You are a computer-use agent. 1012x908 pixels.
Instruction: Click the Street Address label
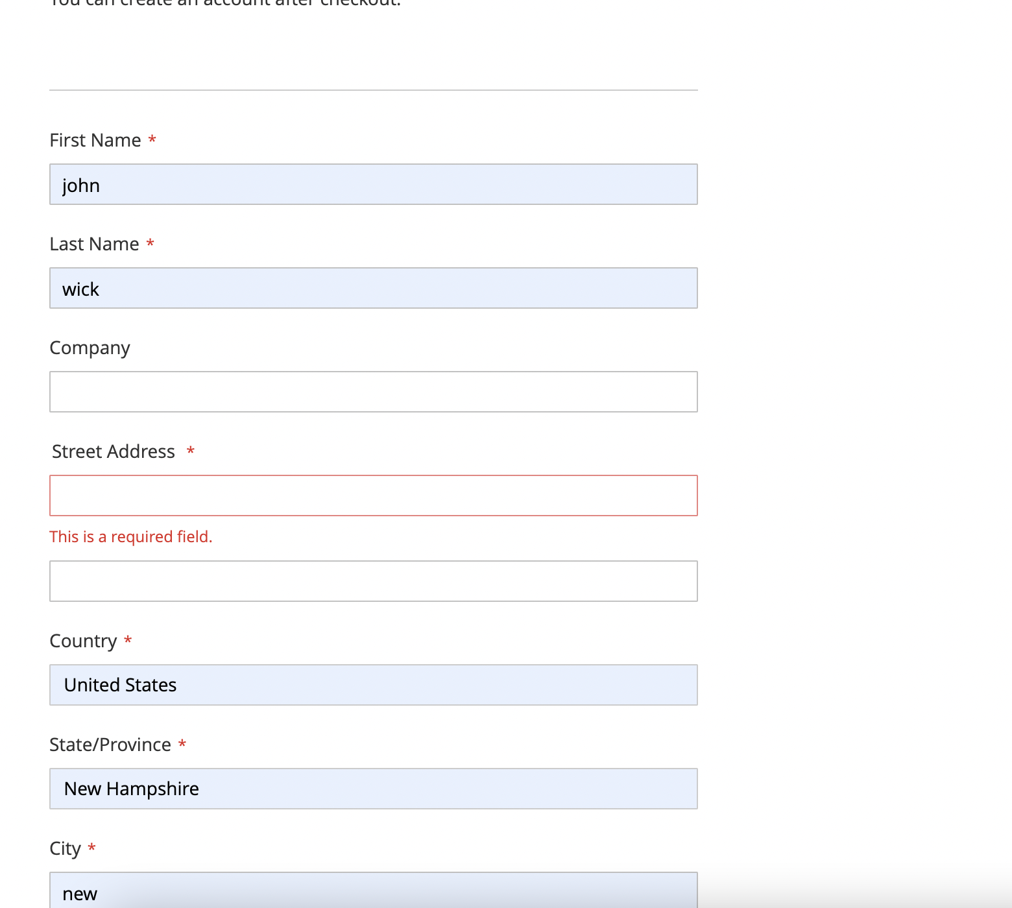(112, 451)
